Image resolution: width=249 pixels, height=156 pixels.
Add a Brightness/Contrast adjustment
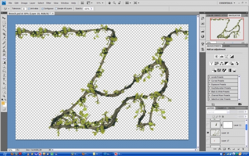(217, 57)
